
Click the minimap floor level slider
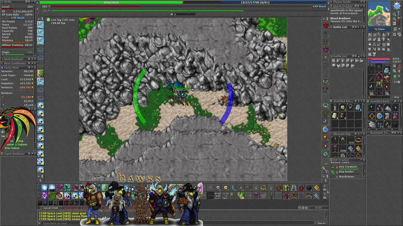(x=399, y=18)
